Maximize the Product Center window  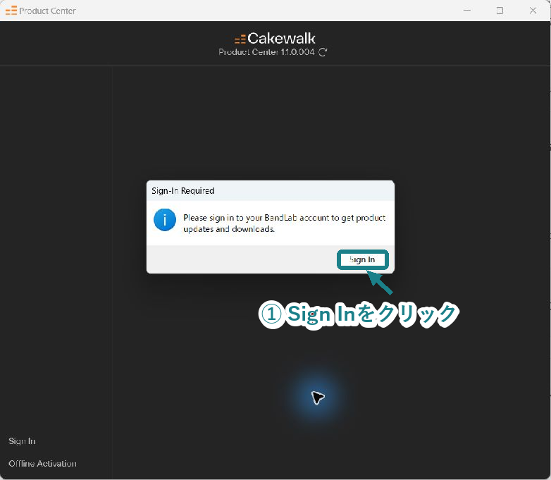[x=500, y=11]
